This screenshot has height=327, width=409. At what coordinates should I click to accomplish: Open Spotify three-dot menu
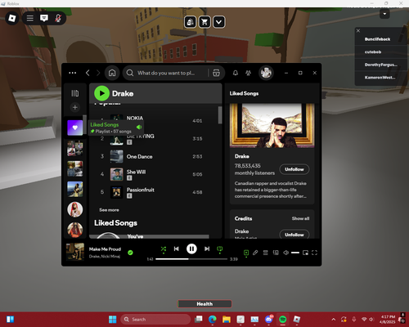73,73
